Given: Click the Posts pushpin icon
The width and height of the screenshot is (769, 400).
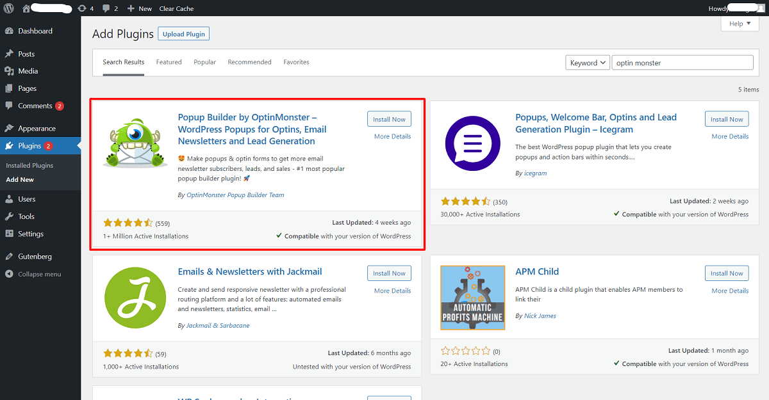Looking at the screenshot, I should (9, 54).
